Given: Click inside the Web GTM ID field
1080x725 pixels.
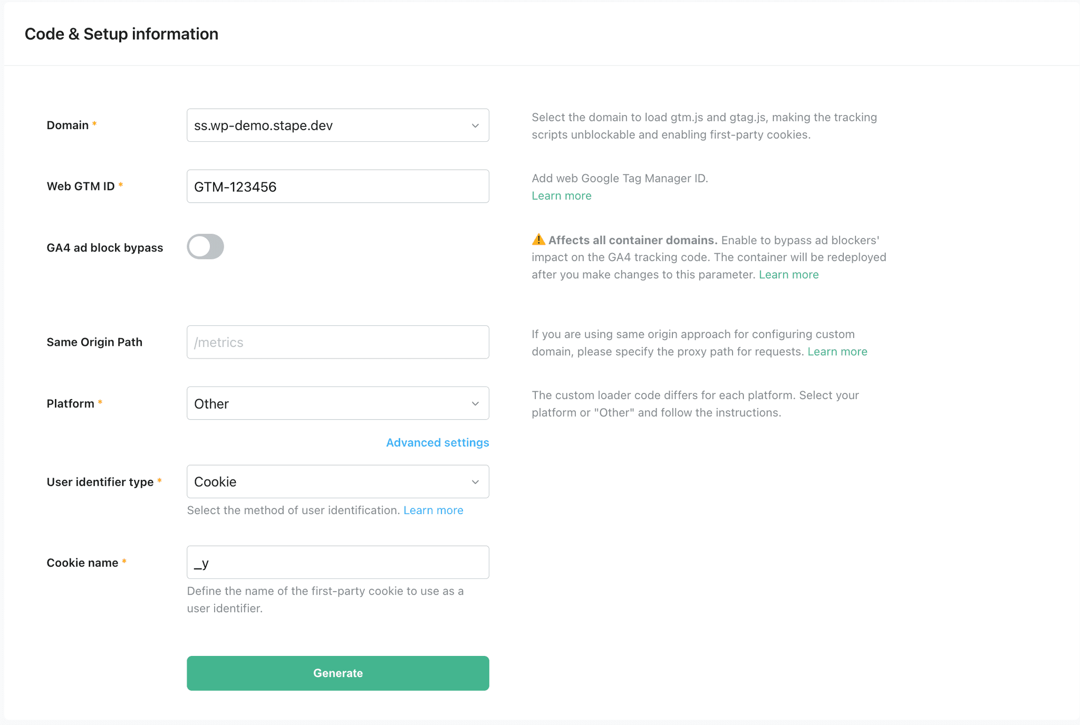Looking at the screenshot, I should coord(337,186).
